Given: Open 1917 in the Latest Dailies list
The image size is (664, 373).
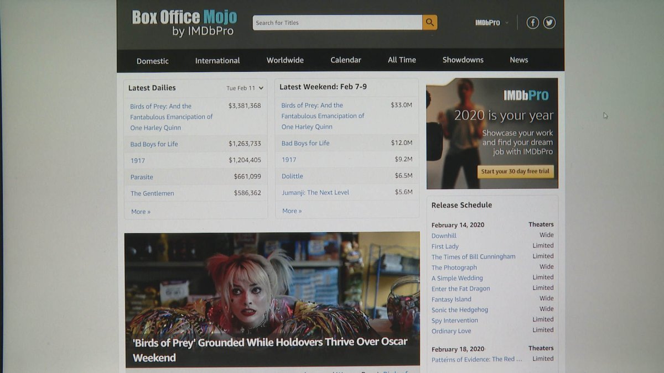Looking at the screenshot, I should [138, 161].
